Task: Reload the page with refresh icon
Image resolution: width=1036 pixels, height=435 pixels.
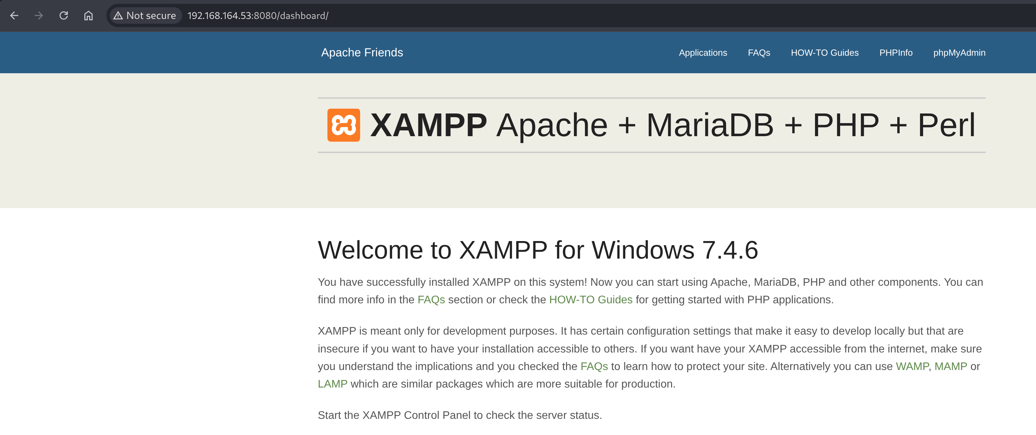Action: point(64,16)
